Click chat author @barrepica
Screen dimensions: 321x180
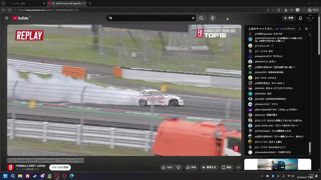(260, 93)
